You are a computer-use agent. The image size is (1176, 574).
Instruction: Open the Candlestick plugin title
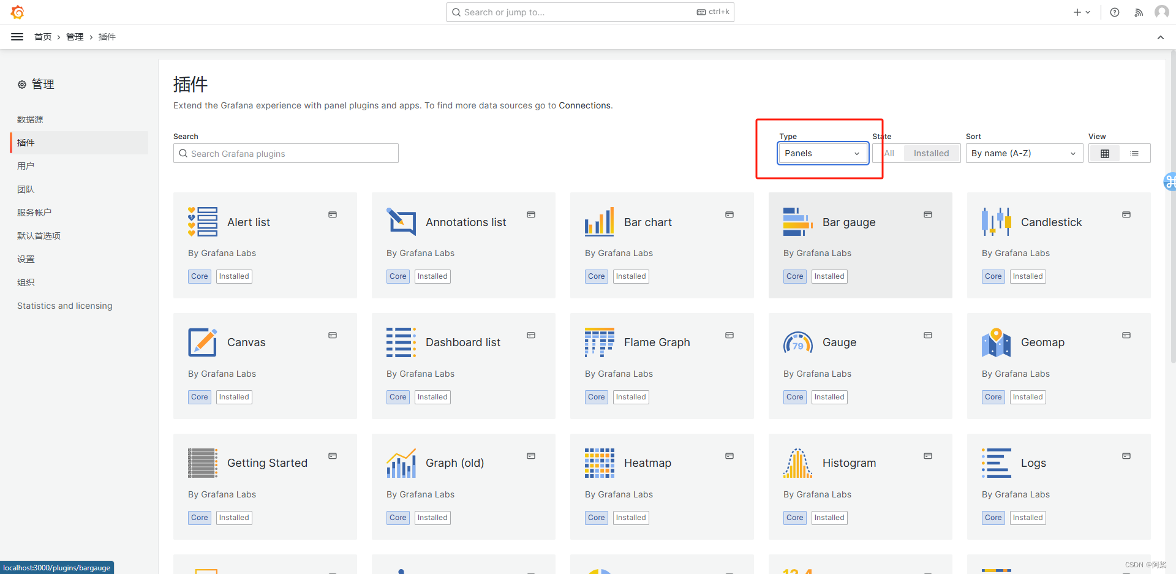pos(1051,222)
